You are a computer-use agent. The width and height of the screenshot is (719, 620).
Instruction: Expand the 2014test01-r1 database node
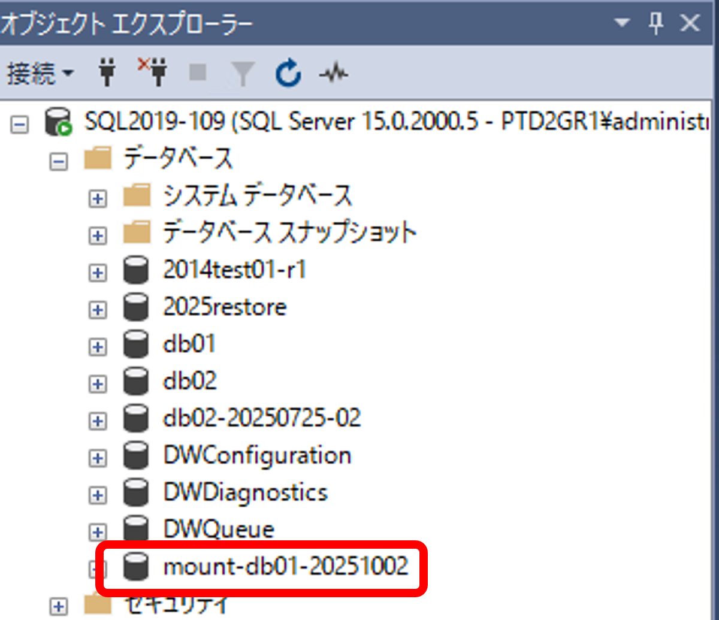[x=97, y=273]
